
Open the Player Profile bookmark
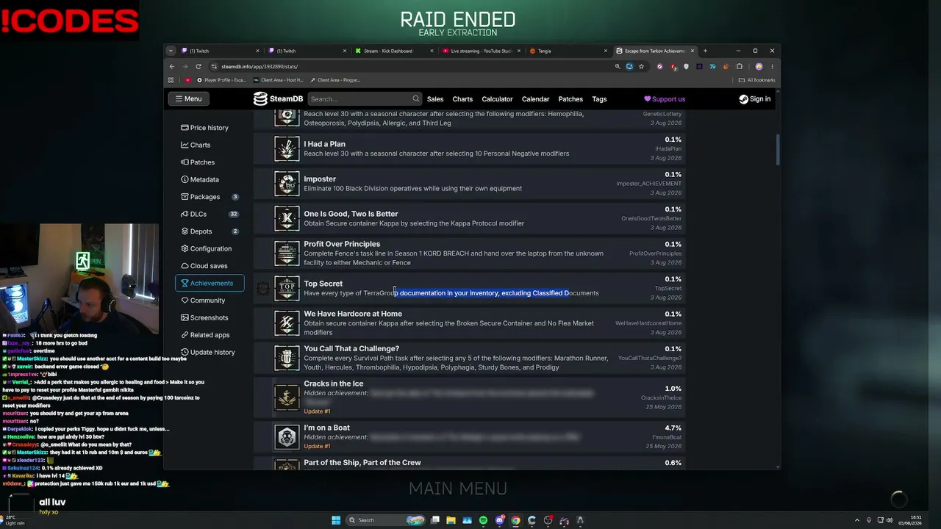[x=221, y=80]
